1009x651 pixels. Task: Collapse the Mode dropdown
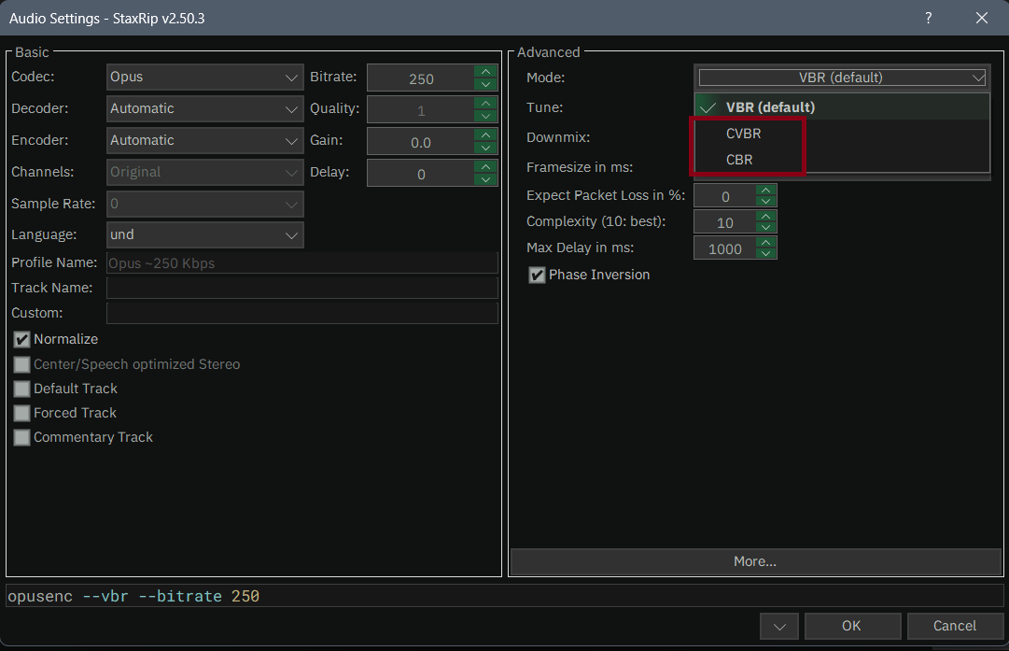coord(842,78)
